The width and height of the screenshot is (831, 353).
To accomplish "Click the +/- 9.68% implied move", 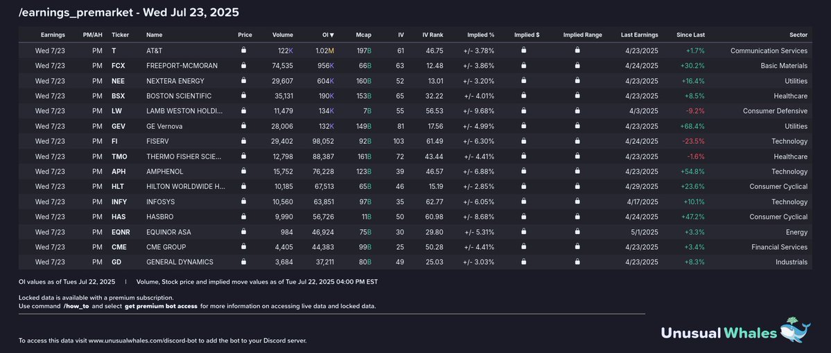I will (479, 111).
